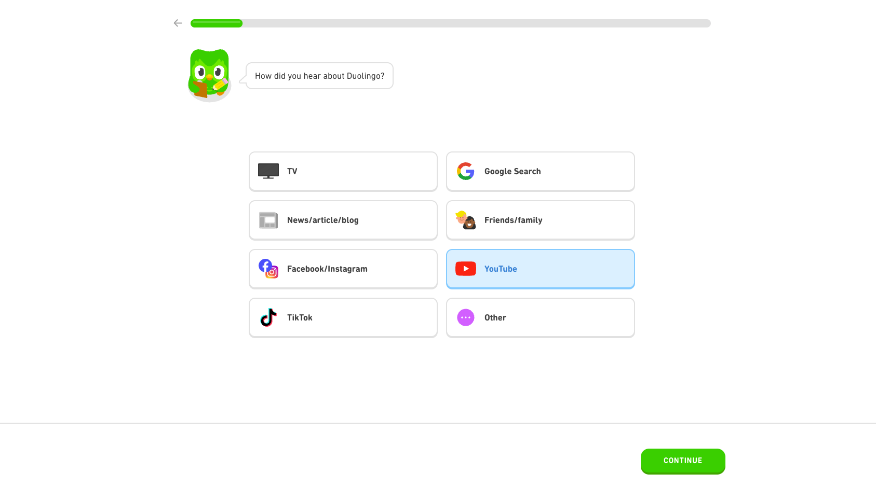The height and width of the screenshot is (487, 876).
Task: Click the TV icon
Action: point(268,171)
